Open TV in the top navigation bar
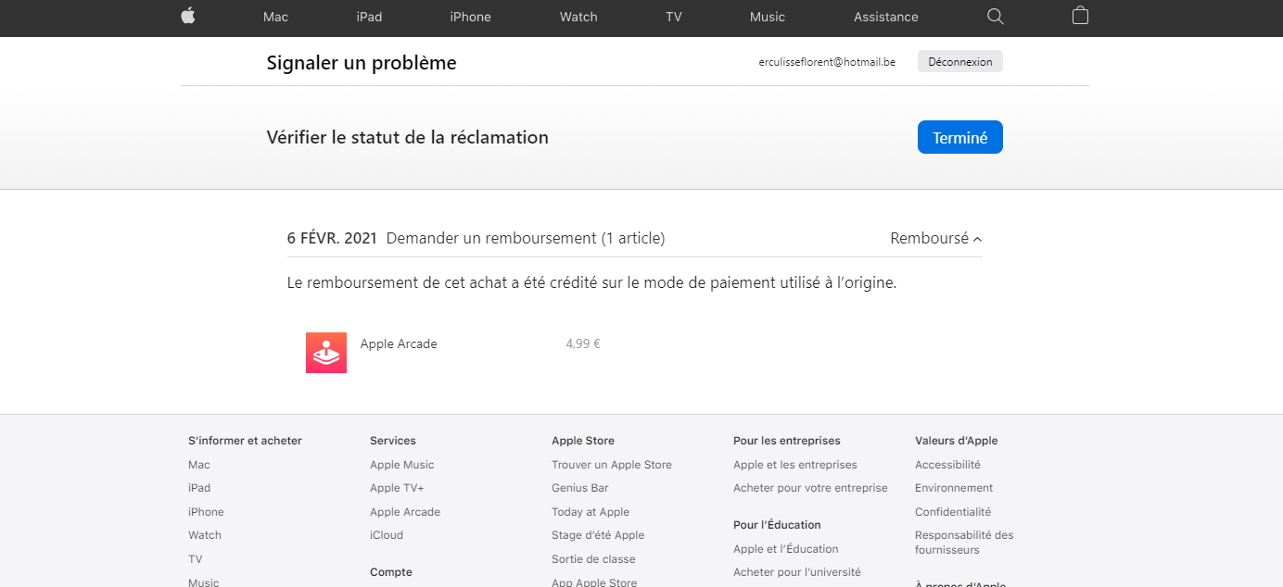The width and height of the screenshot is (1283, 587). [674, 17]
